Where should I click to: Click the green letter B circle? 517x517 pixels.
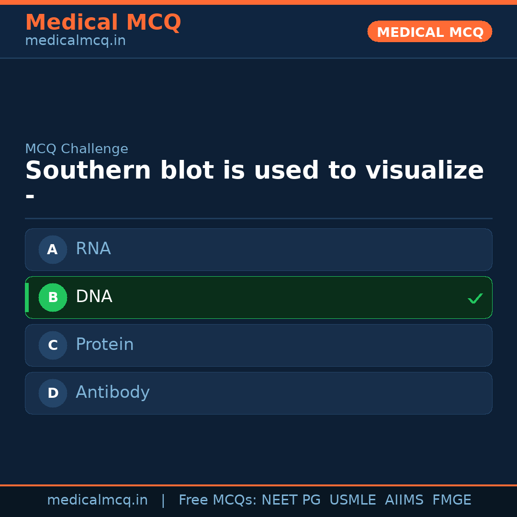point(53,297)
